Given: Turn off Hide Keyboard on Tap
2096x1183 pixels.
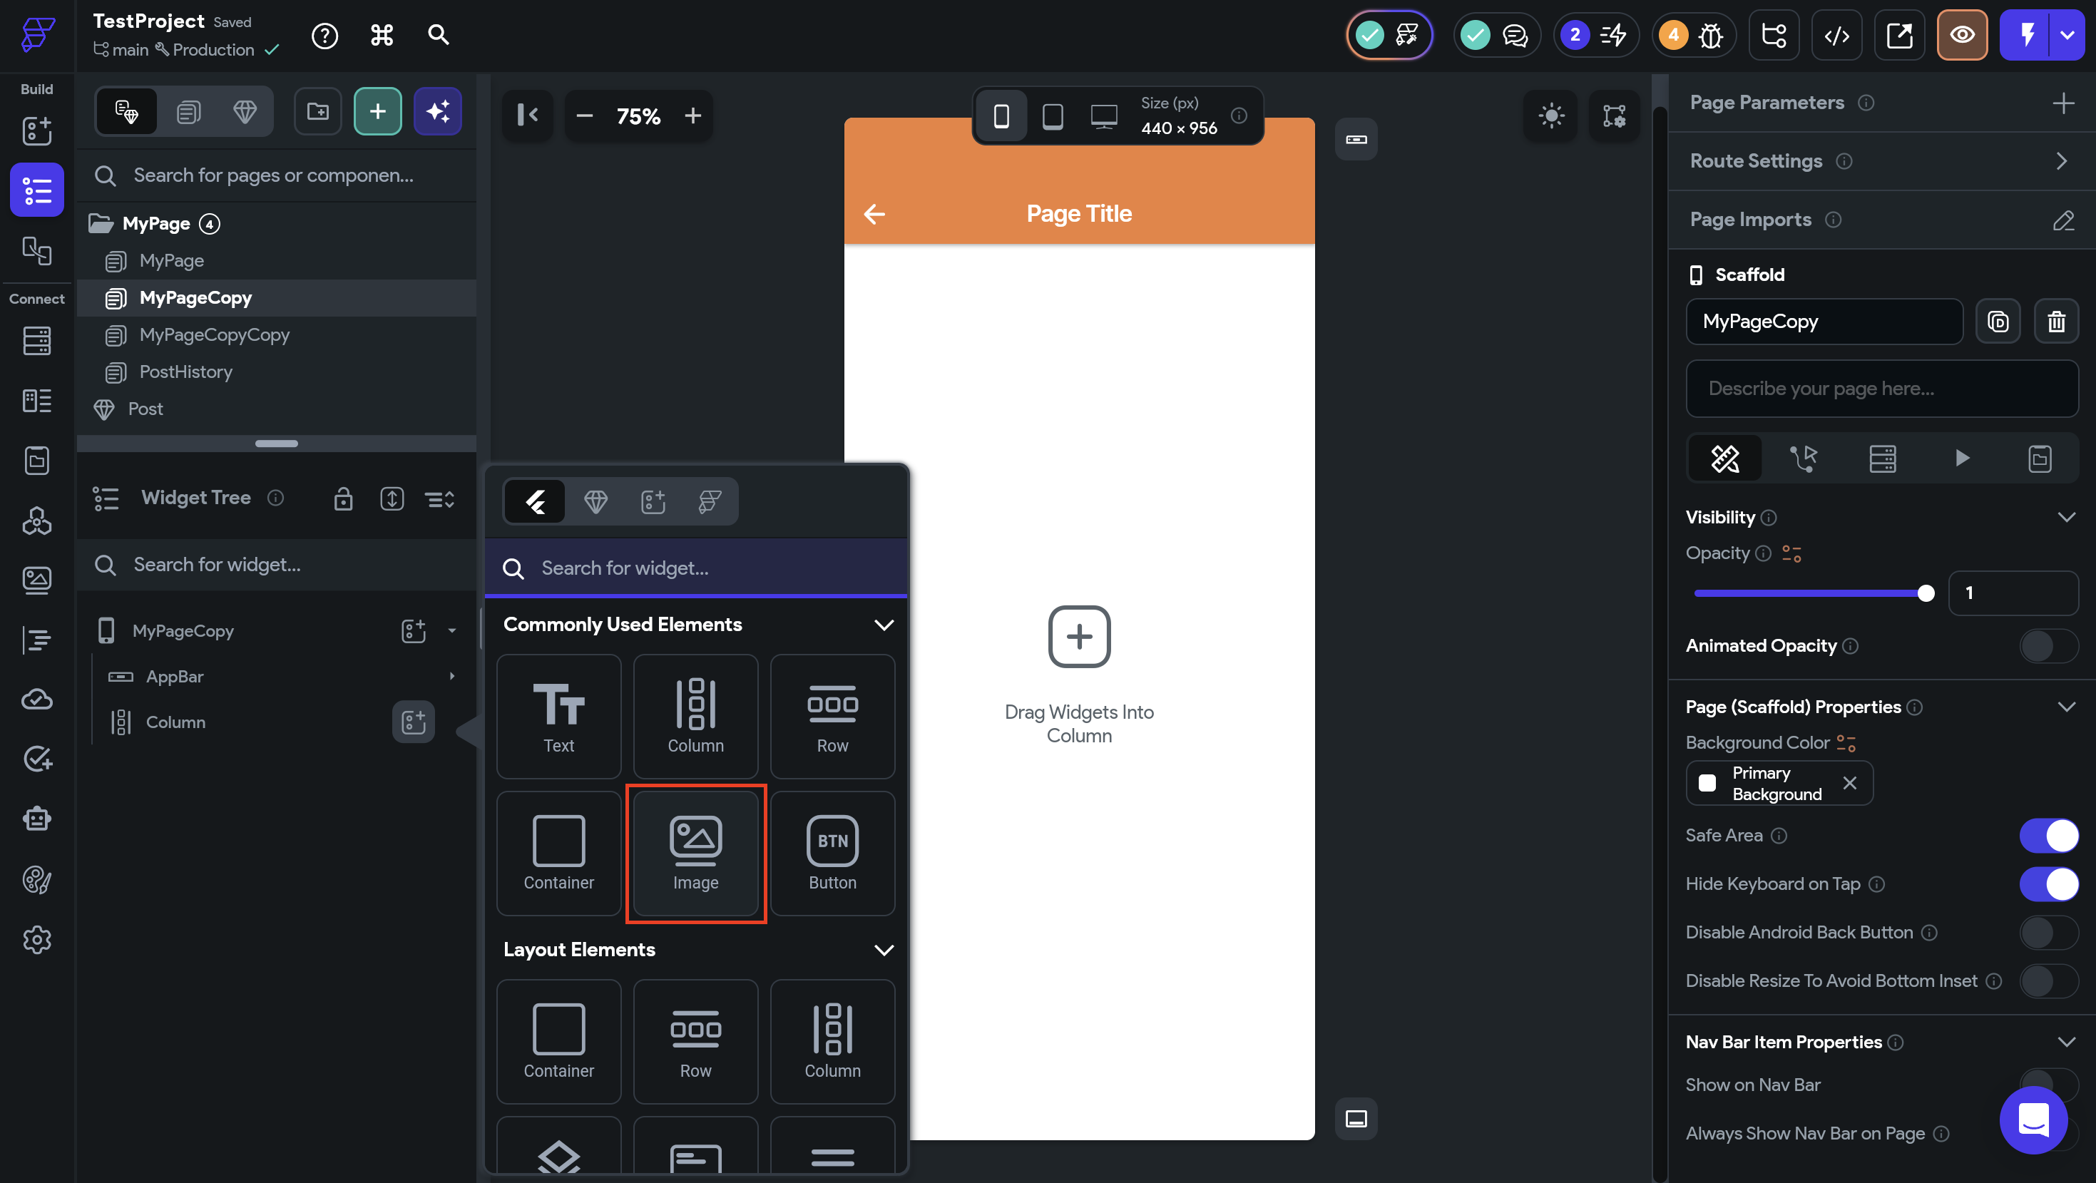Looking at the screenshot, I should tap(2048, 884).
